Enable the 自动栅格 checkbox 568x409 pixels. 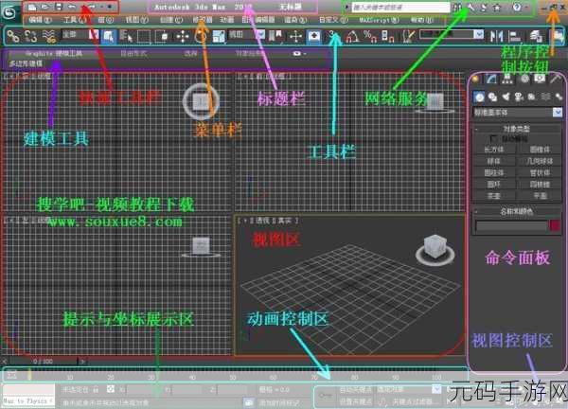coord(493,138)
